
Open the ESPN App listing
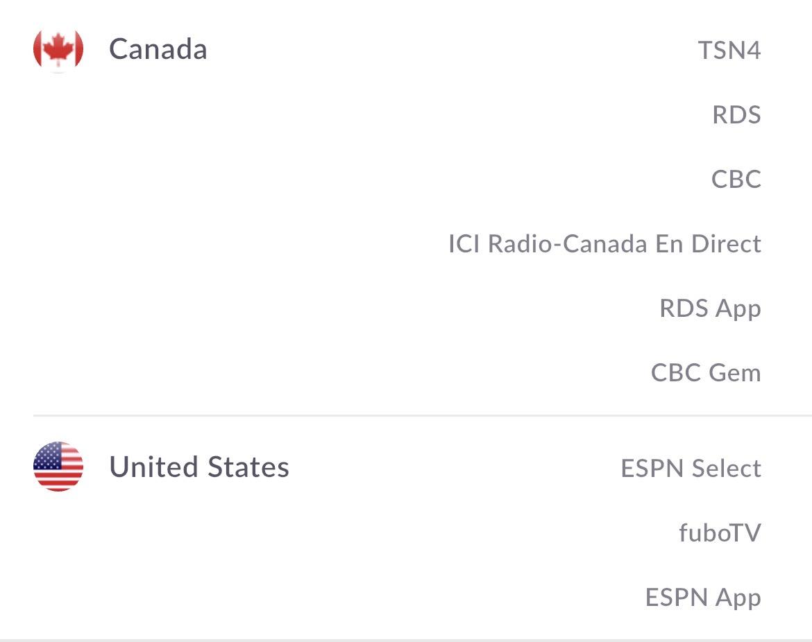(x=703, y=598)
